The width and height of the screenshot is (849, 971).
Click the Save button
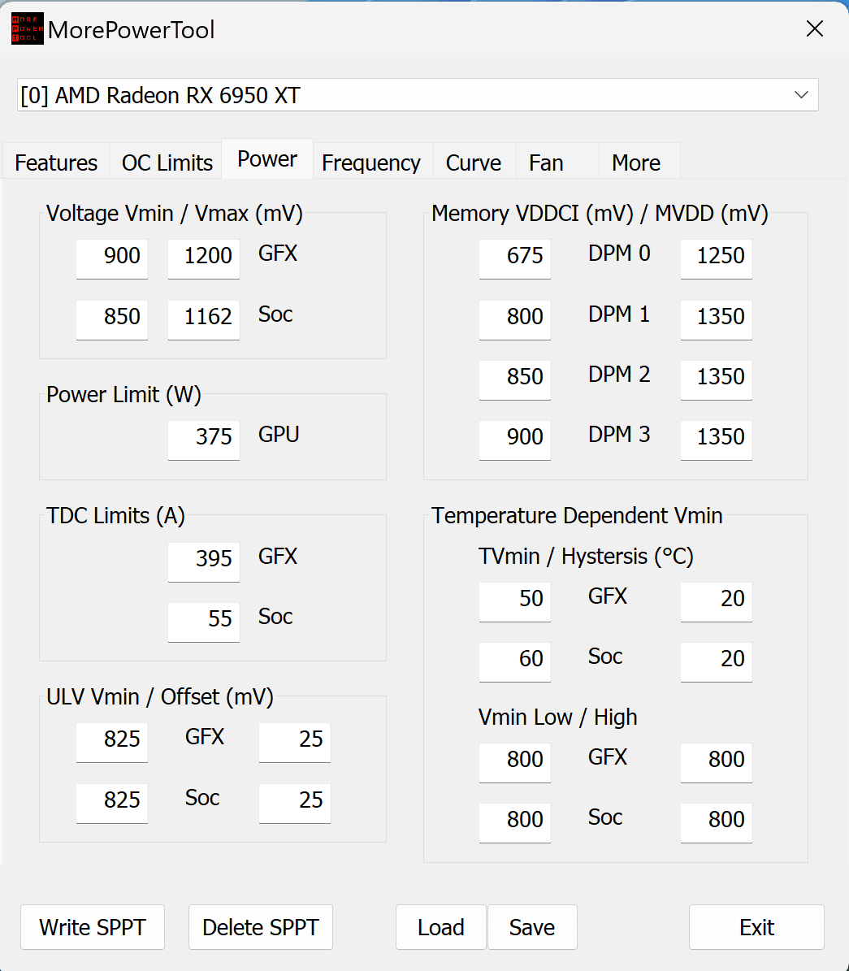[533, 927]
